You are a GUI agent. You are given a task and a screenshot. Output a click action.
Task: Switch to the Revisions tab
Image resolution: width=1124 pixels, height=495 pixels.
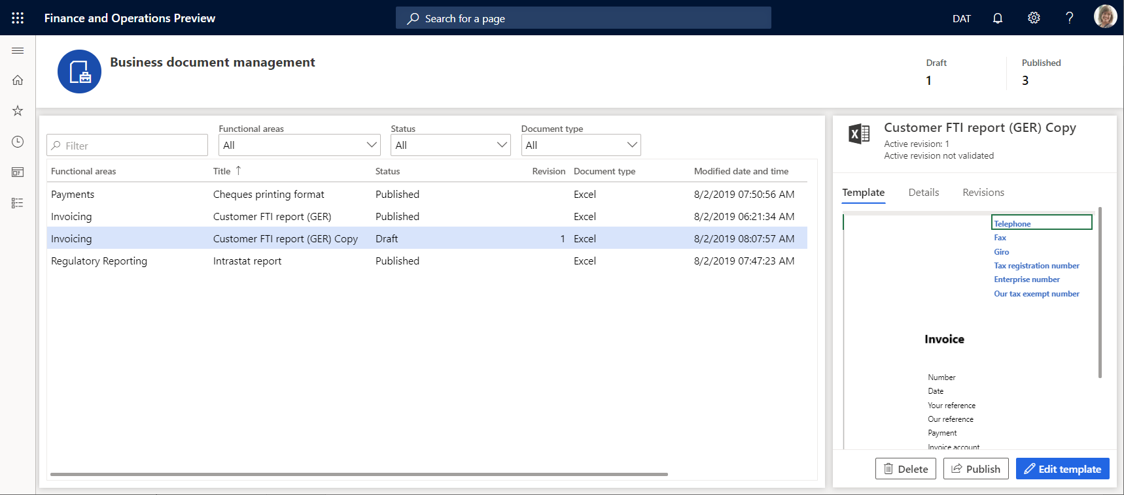tap(983, 193)
